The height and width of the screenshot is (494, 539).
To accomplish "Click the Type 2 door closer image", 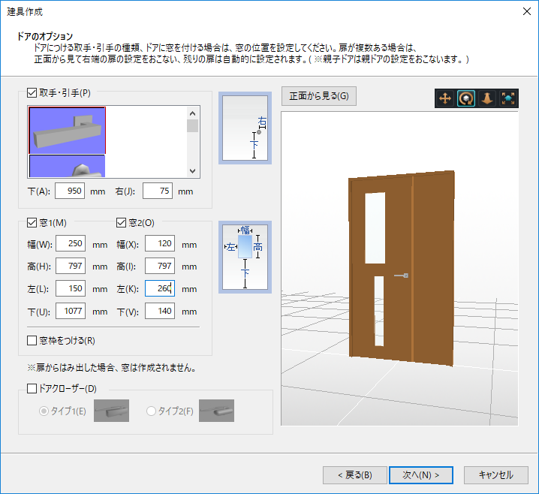I will (216, 411).
